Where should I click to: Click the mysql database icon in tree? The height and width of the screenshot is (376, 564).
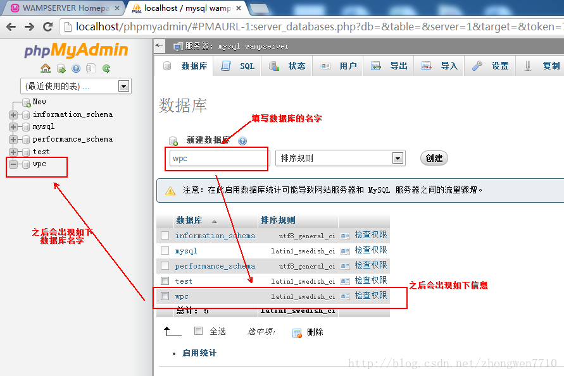click(x=26, y=127)
